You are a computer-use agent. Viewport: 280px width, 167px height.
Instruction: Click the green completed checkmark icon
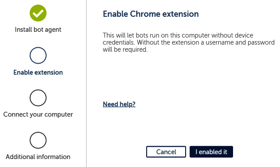(x=38, y=13)
